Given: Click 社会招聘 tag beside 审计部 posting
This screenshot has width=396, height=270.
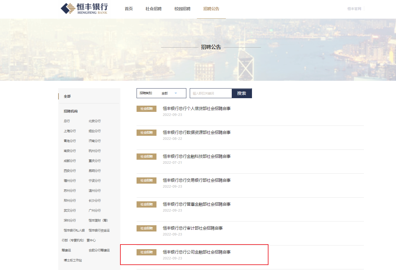Looking at the screenshot, I should tap(147, 228).
